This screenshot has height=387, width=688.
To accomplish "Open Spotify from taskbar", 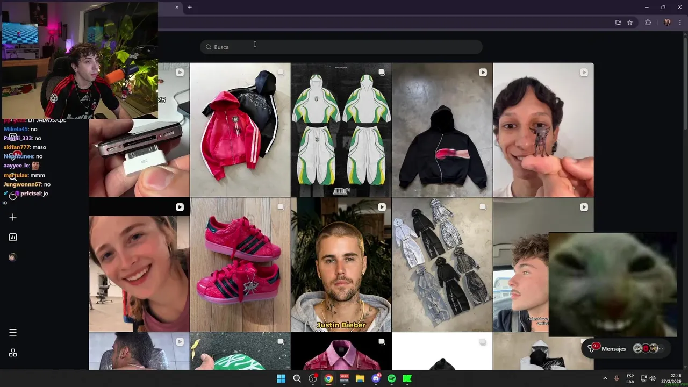I will point(391,378).
